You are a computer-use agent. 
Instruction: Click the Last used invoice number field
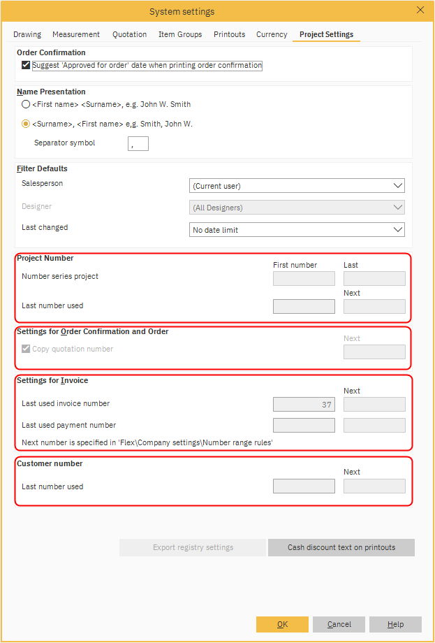[x=304, y=404]
